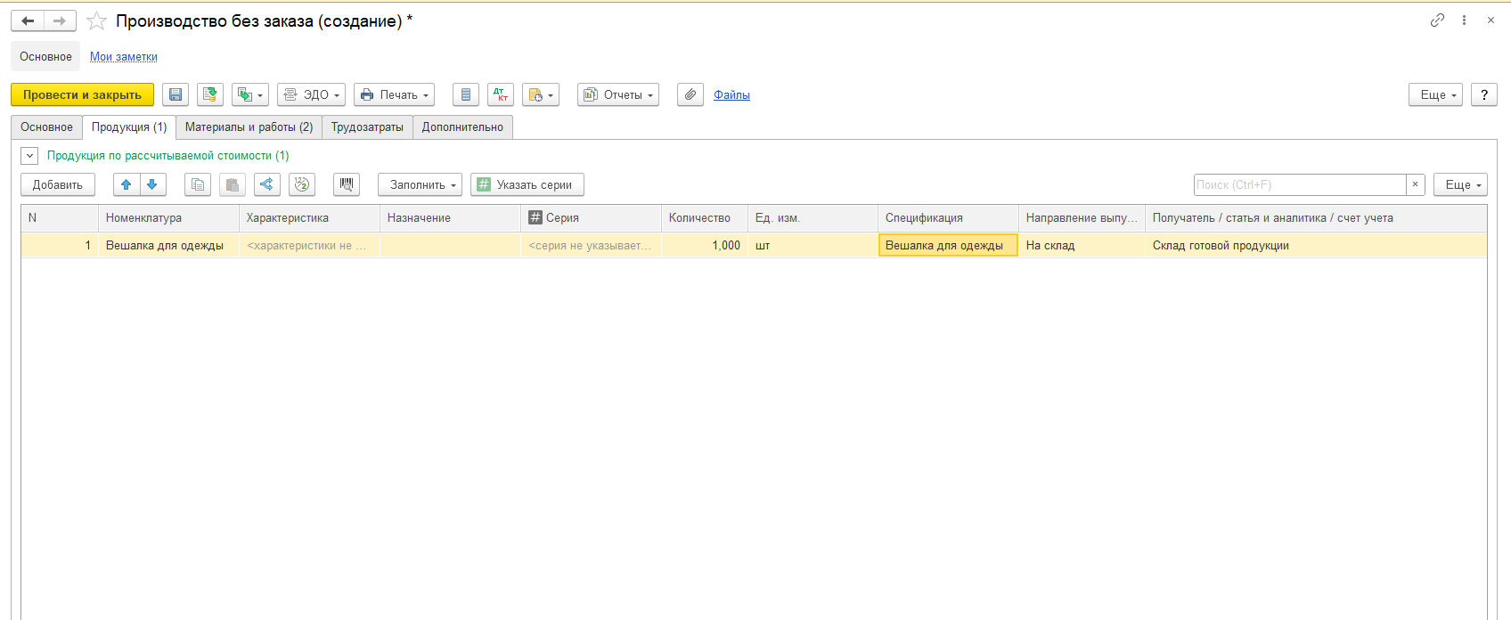Click the barcode scanner search icon
Viewport: 1511px width, 620px height.
click(x=347, y=184)
